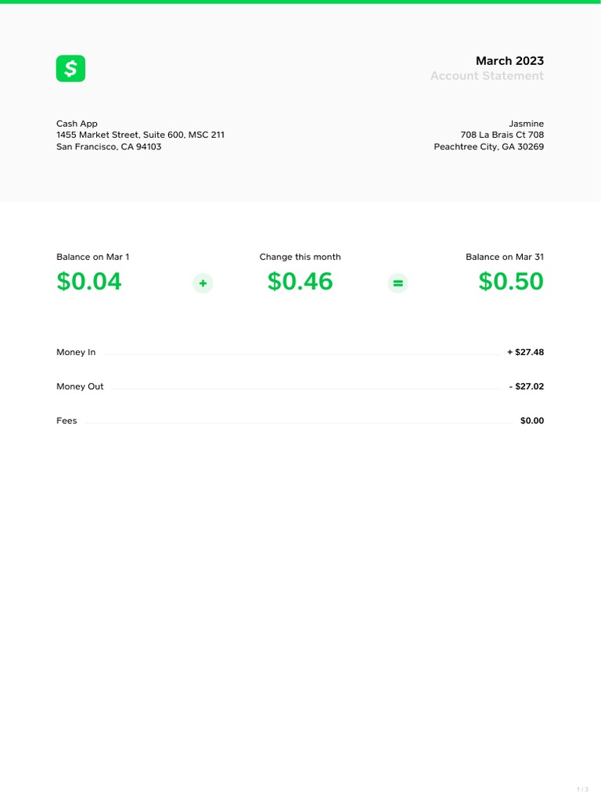The height and width of the screenshot is (801, 601).
Task: Click the green equals circle icon
Action: 398,283
